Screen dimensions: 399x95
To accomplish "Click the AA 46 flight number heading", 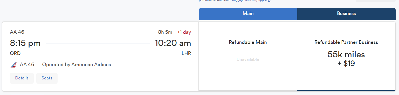I will click(17, 32).
